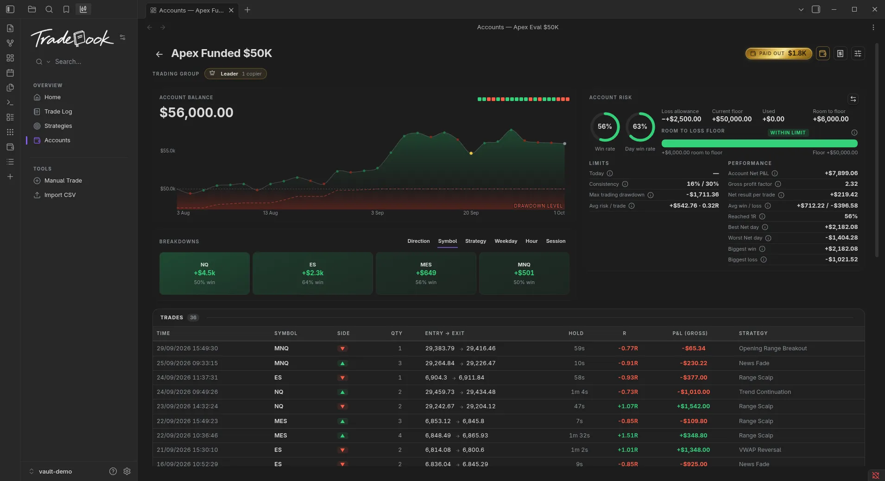Open the help icon beside vault-demo
The image size is (885, 481).
click(113, 471)
